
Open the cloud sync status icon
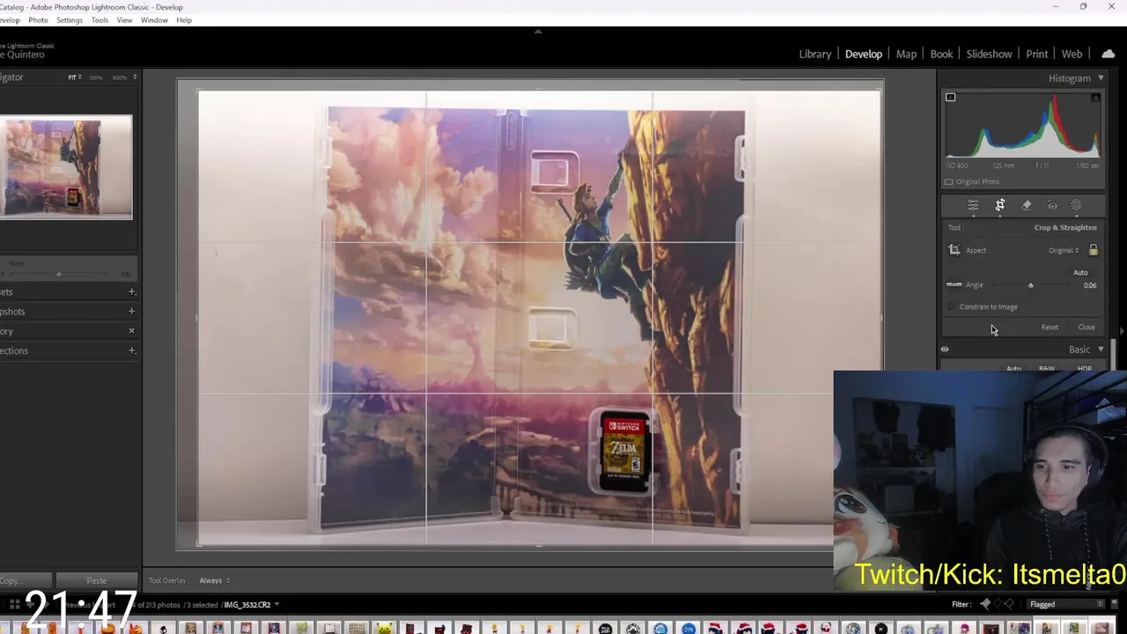1108,54
